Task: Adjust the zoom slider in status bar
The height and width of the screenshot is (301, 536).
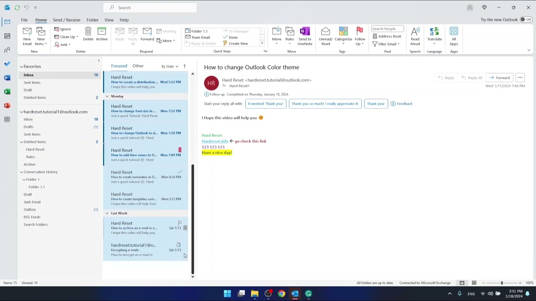Action: pos(502,283)
